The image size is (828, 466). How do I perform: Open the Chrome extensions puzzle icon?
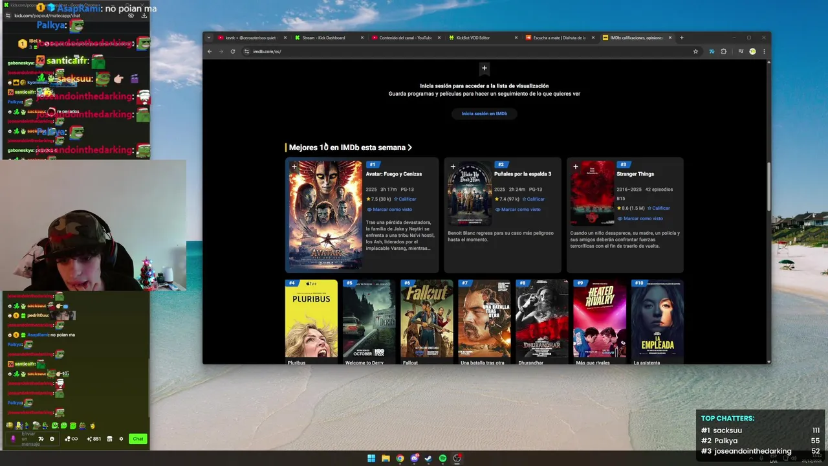(x=723, y=51)
